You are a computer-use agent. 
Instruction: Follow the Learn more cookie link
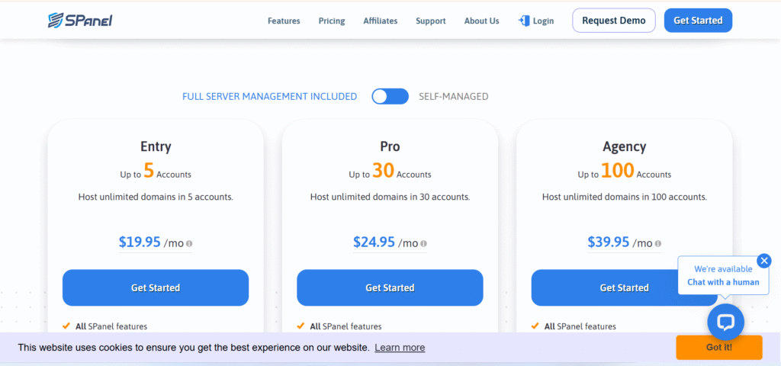[x=400, y=348]
